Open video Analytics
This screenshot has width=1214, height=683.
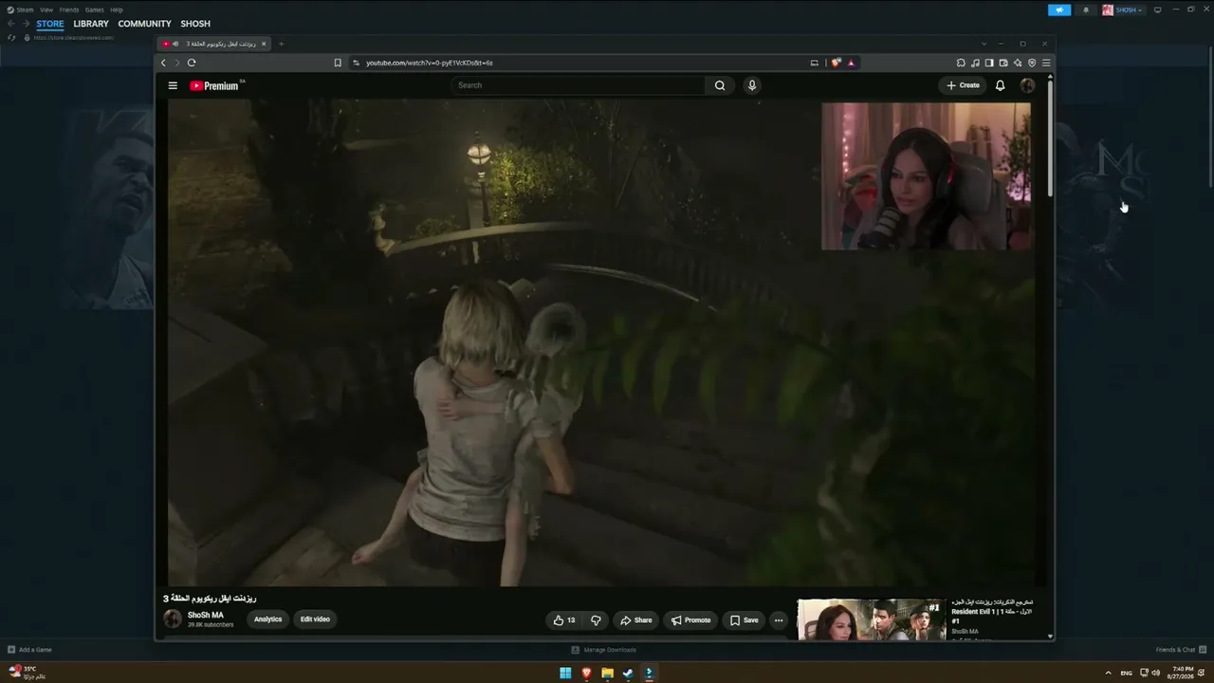coord(268,619)
